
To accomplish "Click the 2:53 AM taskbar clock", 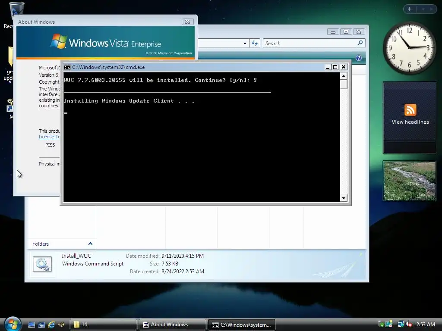I will 426,325.
